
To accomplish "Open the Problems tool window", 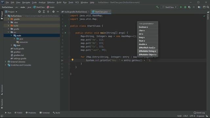I will [31, 113].
